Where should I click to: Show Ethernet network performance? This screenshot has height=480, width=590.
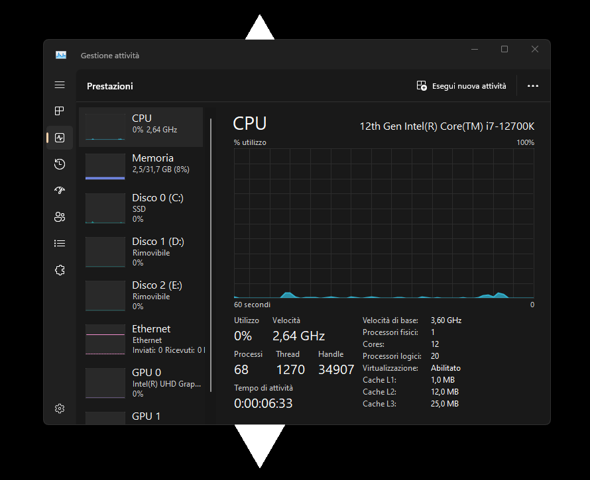(x=141, y=339)
